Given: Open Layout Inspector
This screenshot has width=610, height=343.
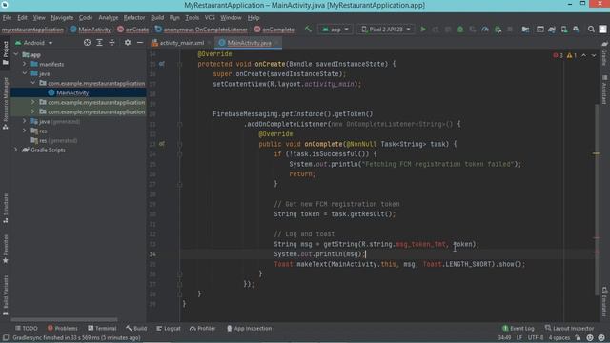Looking at the screenshot, I should click(x=570, y=328).
